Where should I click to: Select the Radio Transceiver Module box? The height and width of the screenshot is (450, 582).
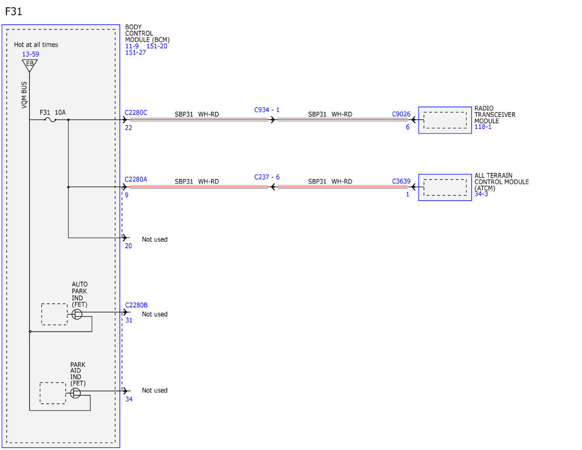[445, 120]
